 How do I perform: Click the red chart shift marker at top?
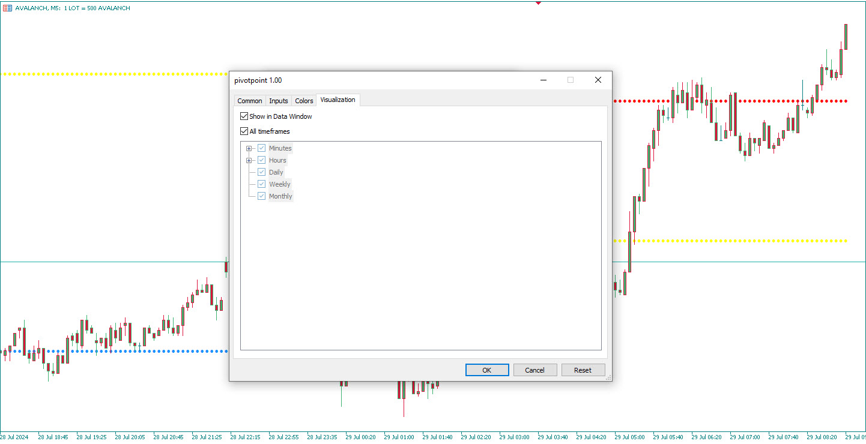(x=538, y=3)
